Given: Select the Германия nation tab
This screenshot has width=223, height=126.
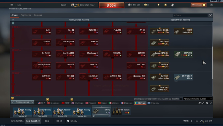Looking at the screenshot, I should [53, 103].
